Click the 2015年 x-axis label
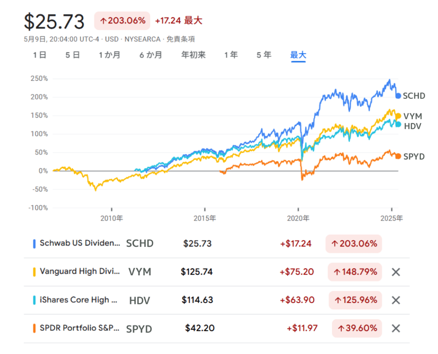 click(x=205, y=218)
